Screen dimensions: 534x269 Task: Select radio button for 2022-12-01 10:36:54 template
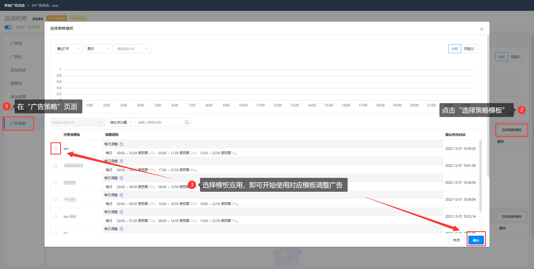point(56,183)
